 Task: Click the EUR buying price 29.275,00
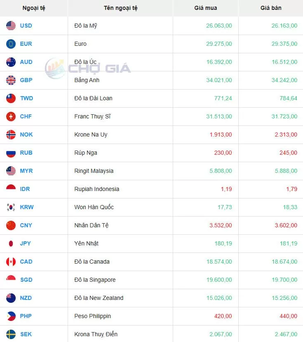[x=219, y=44]
